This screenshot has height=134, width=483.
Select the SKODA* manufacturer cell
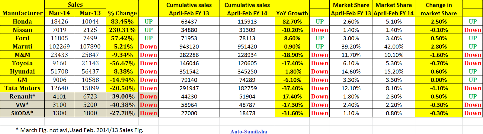point(22,113)
